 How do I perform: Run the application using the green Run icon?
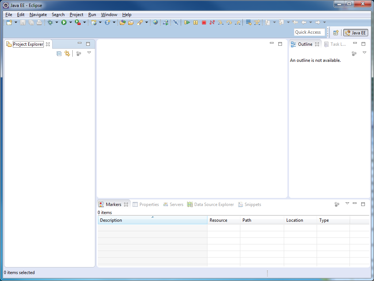[64, 22]
